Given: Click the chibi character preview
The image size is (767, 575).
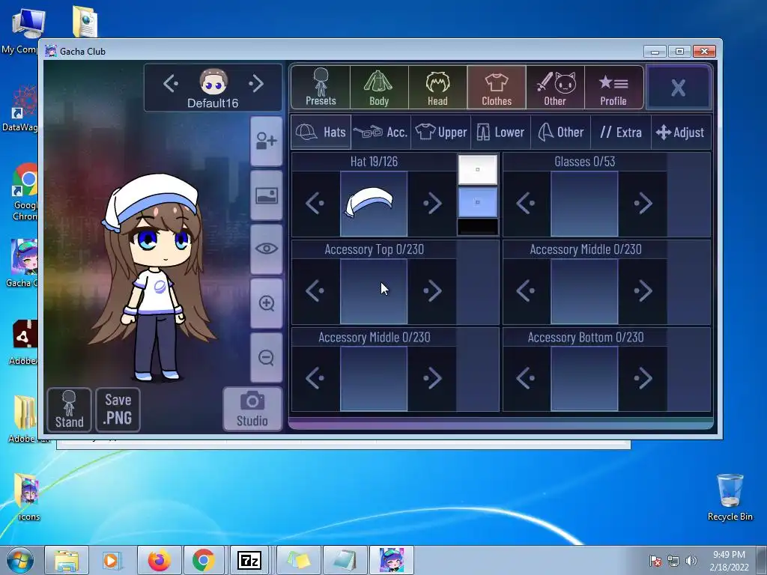Looking at the screenshot, I should (153, 277).
